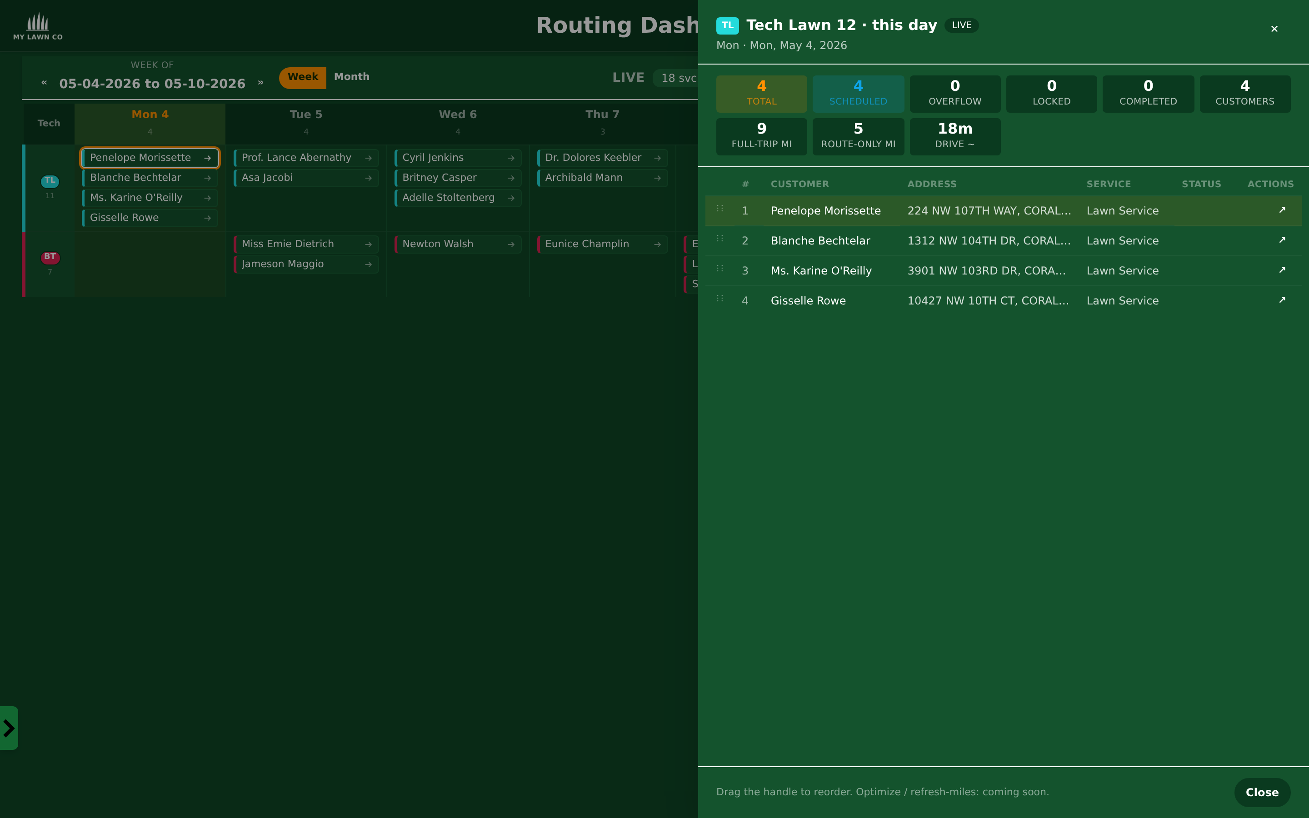Click arrow on Gisselle Rowe calendar card

[x=207, y=218]
